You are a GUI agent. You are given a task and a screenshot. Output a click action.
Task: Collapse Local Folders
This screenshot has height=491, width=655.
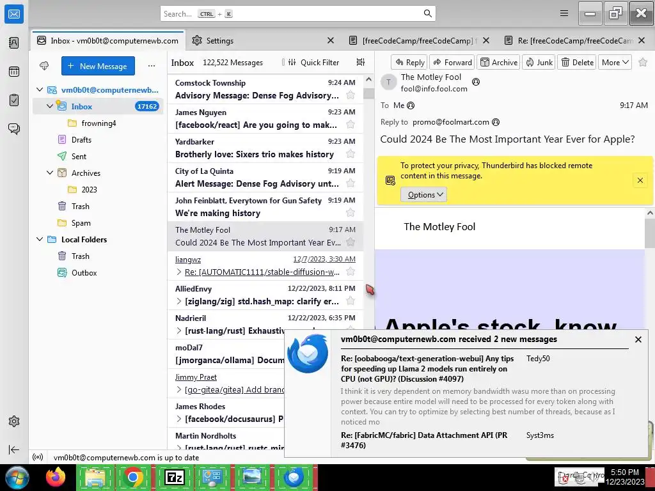point(40,239)
